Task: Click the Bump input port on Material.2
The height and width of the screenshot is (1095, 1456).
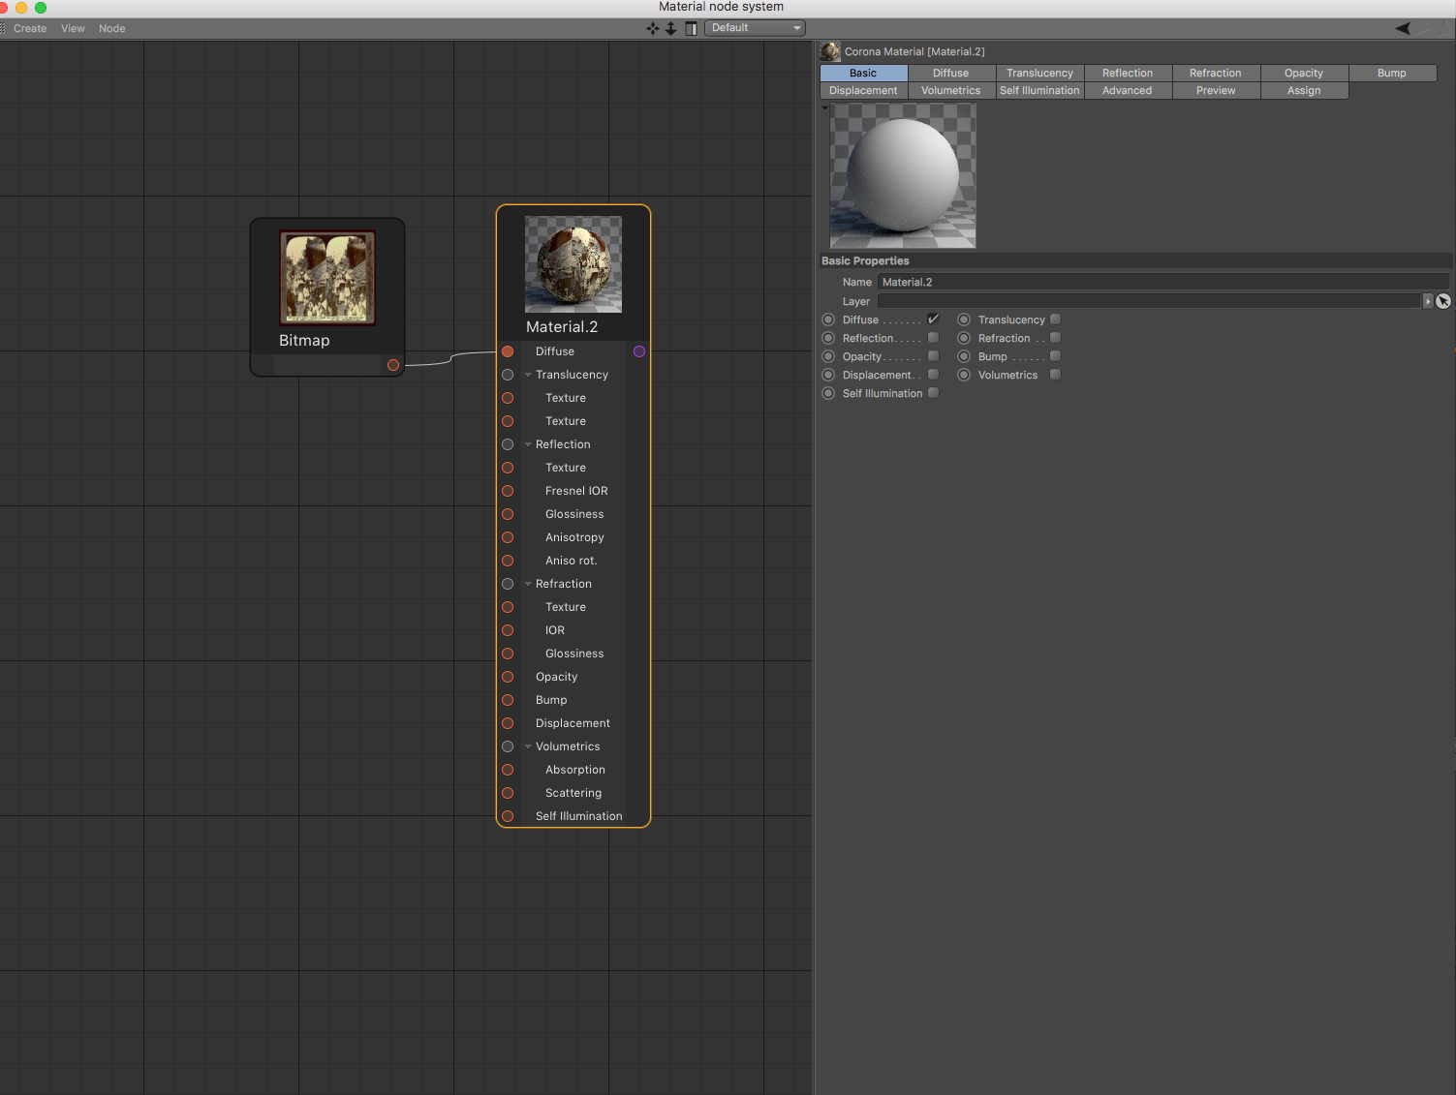Action: (x=508, y=700)
